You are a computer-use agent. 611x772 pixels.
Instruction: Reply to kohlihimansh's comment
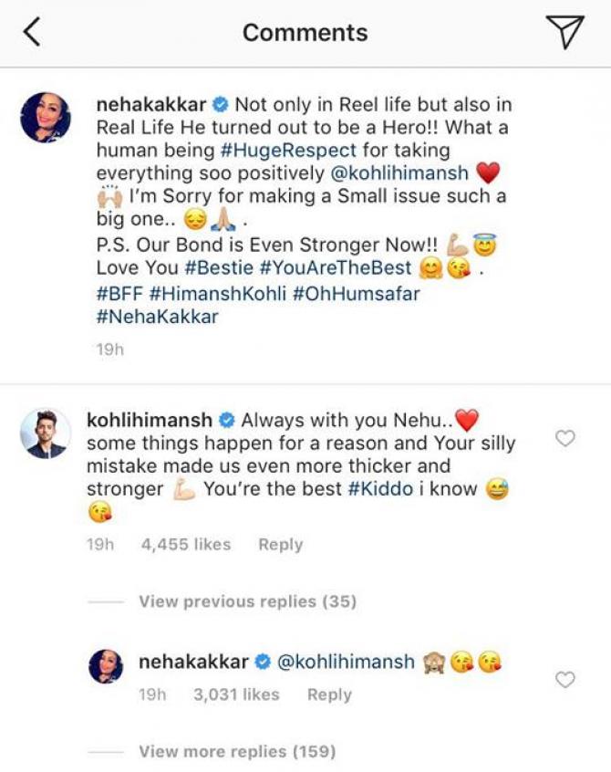click(280, 545)
